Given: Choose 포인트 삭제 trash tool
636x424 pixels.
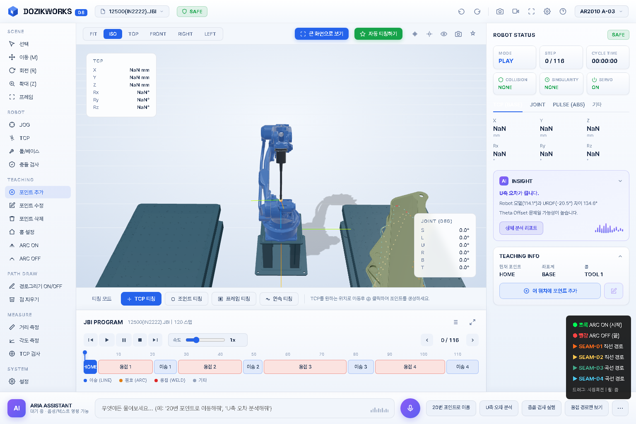Looking at the screenshot, I should click(x=38, y=219).
